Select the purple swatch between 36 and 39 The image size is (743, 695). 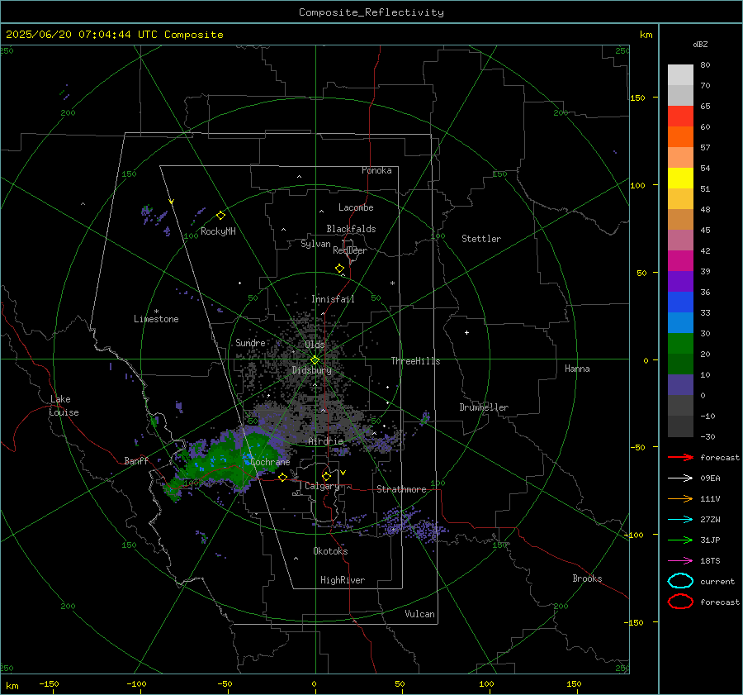click(x=680, y=281)
